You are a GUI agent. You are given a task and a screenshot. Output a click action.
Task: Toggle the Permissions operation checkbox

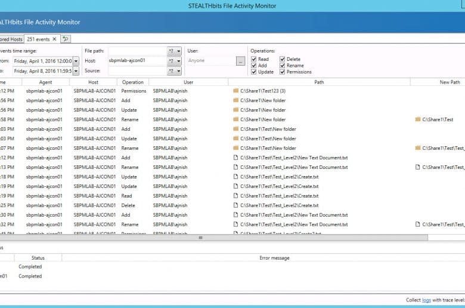[x=283, y=72]
